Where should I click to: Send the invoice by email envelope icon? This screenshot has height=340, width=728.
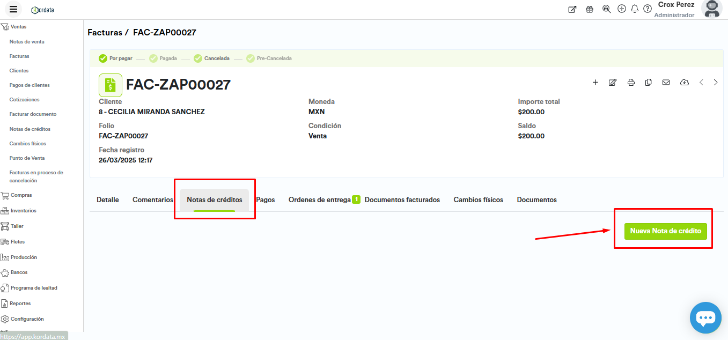tap(666, 83)
